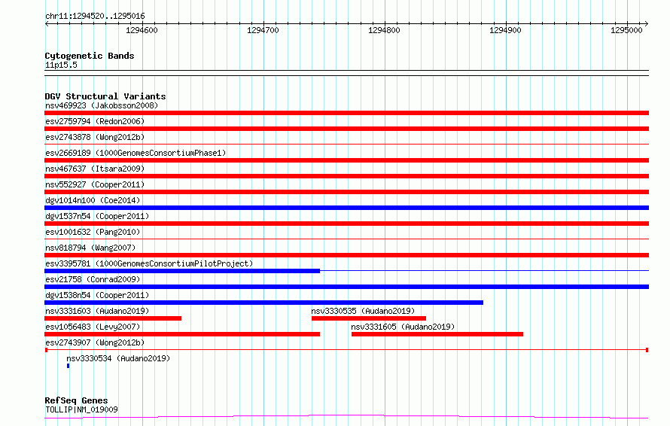Open esv2743907 (Wong2012b) variant label
Viewport: 670px width, 426px height.
(95, 342)
